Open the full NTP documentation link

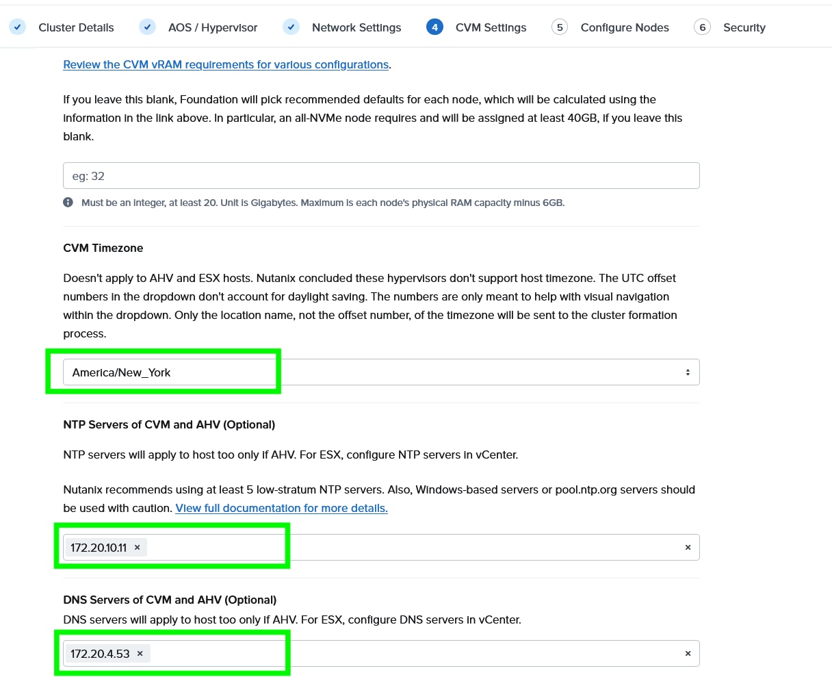click(281, 508)
